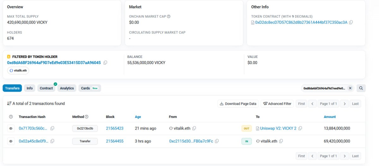Image resolution: width=379 pixels, height=166 pixels.
Task: Click the search magnifier icon
Action: click(x=361, y=88)
